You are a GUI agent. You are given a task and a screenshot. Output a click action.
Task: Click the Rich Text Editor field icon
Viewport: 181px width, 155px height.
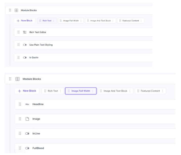point(25,32)
